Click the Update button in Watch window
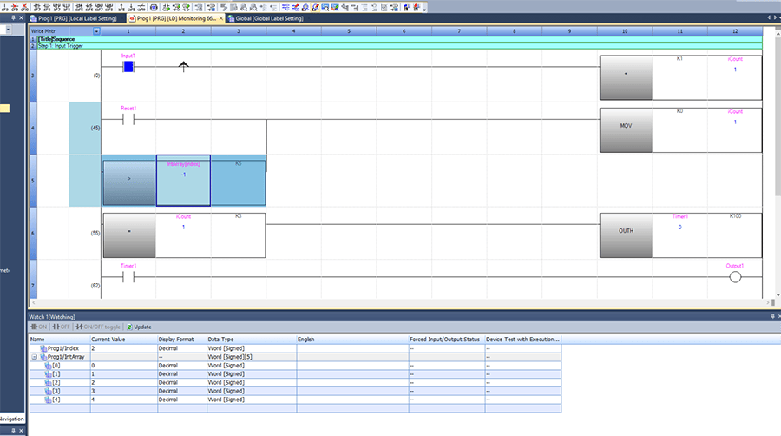 139,327
